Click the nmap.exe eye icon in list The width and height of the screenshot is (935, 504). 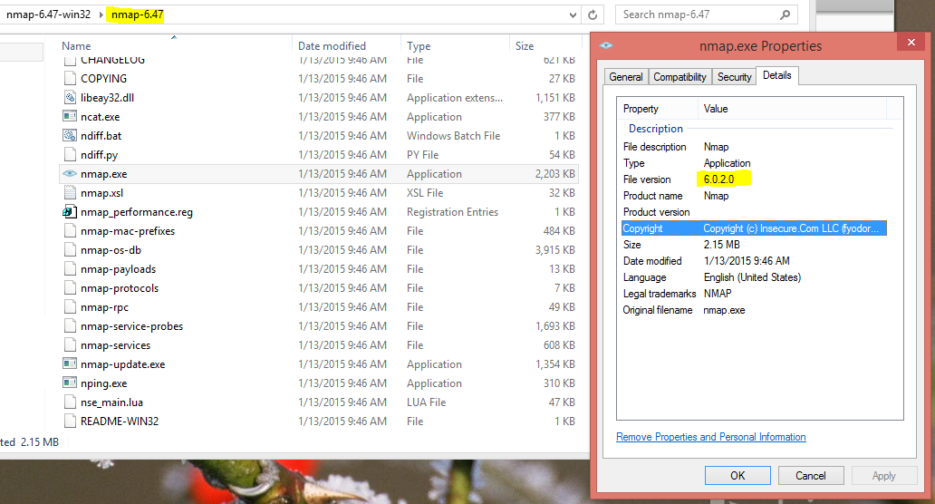pyautogui.click(x=70, y=174)
